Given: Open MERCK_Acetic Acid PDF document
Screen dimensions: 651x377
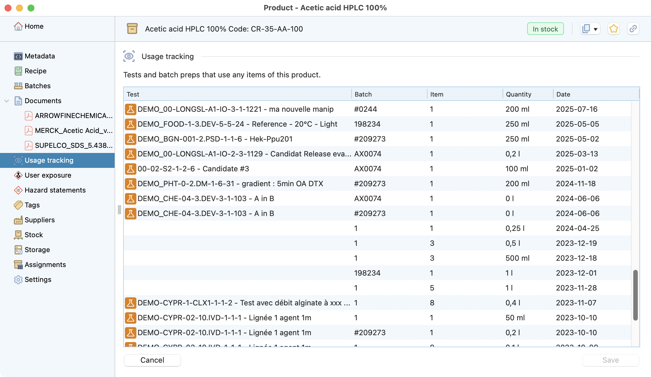Looking at the screenshot, I should tap(73, 131).
